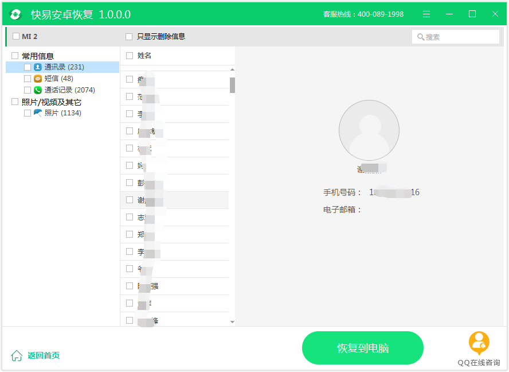Click 恢复到电脑 button

pos(363,348)
